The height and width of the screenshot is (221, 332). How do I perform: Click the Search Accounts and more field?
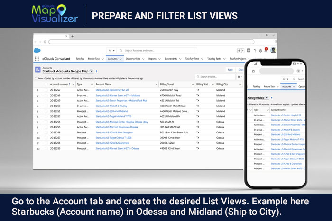tap(157, 51)
